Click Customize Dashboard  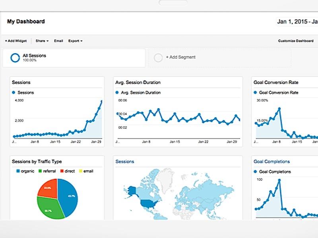(x=296, y=41)
